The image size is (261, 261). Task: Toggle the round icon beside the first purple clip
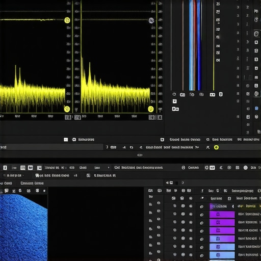click(x=201, y=215)
